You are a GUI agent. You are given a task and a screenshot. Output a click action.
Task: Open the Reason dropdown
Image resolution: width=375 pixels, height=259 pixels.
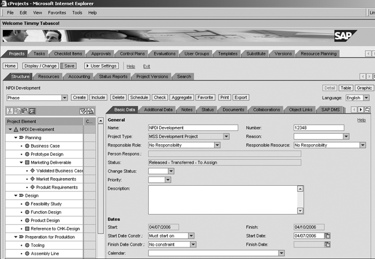346,137
